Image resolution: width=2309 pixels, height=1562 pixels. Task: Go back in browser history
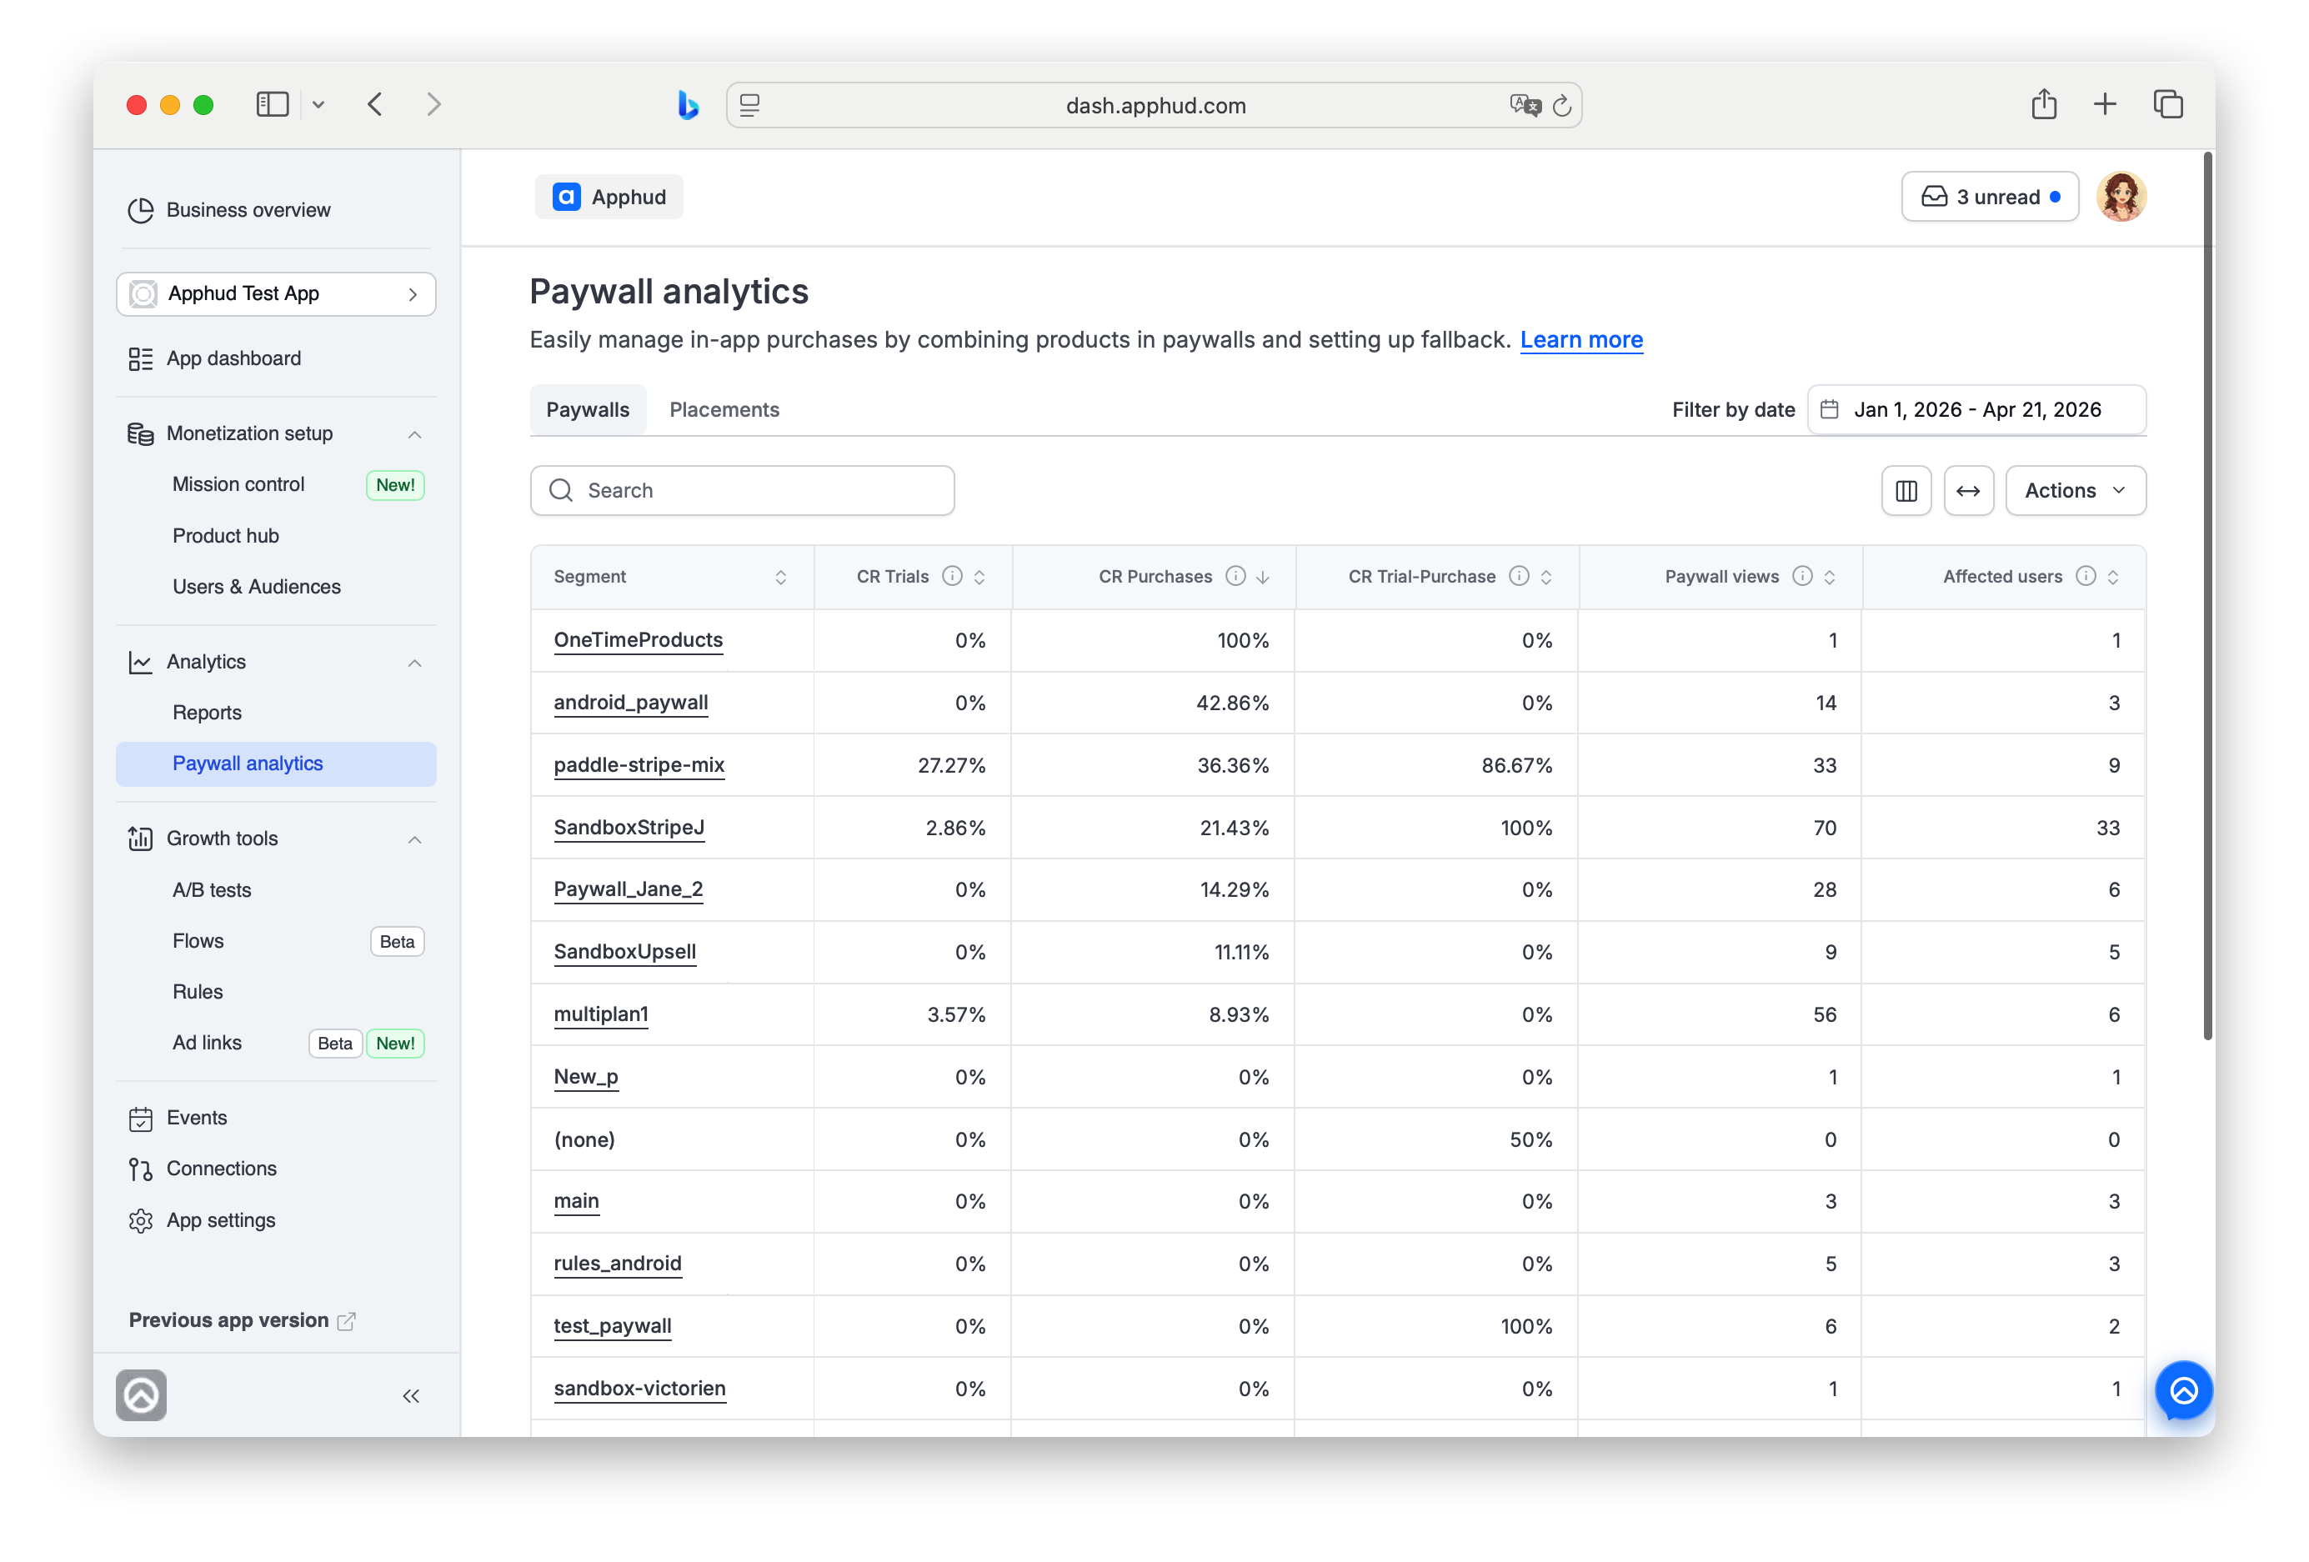click(374, 104)
